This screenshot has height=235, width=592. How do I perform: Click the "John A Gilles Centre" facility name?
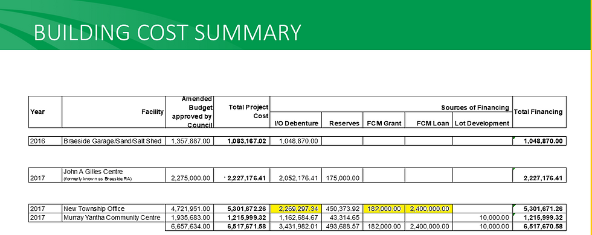(93, 172)
